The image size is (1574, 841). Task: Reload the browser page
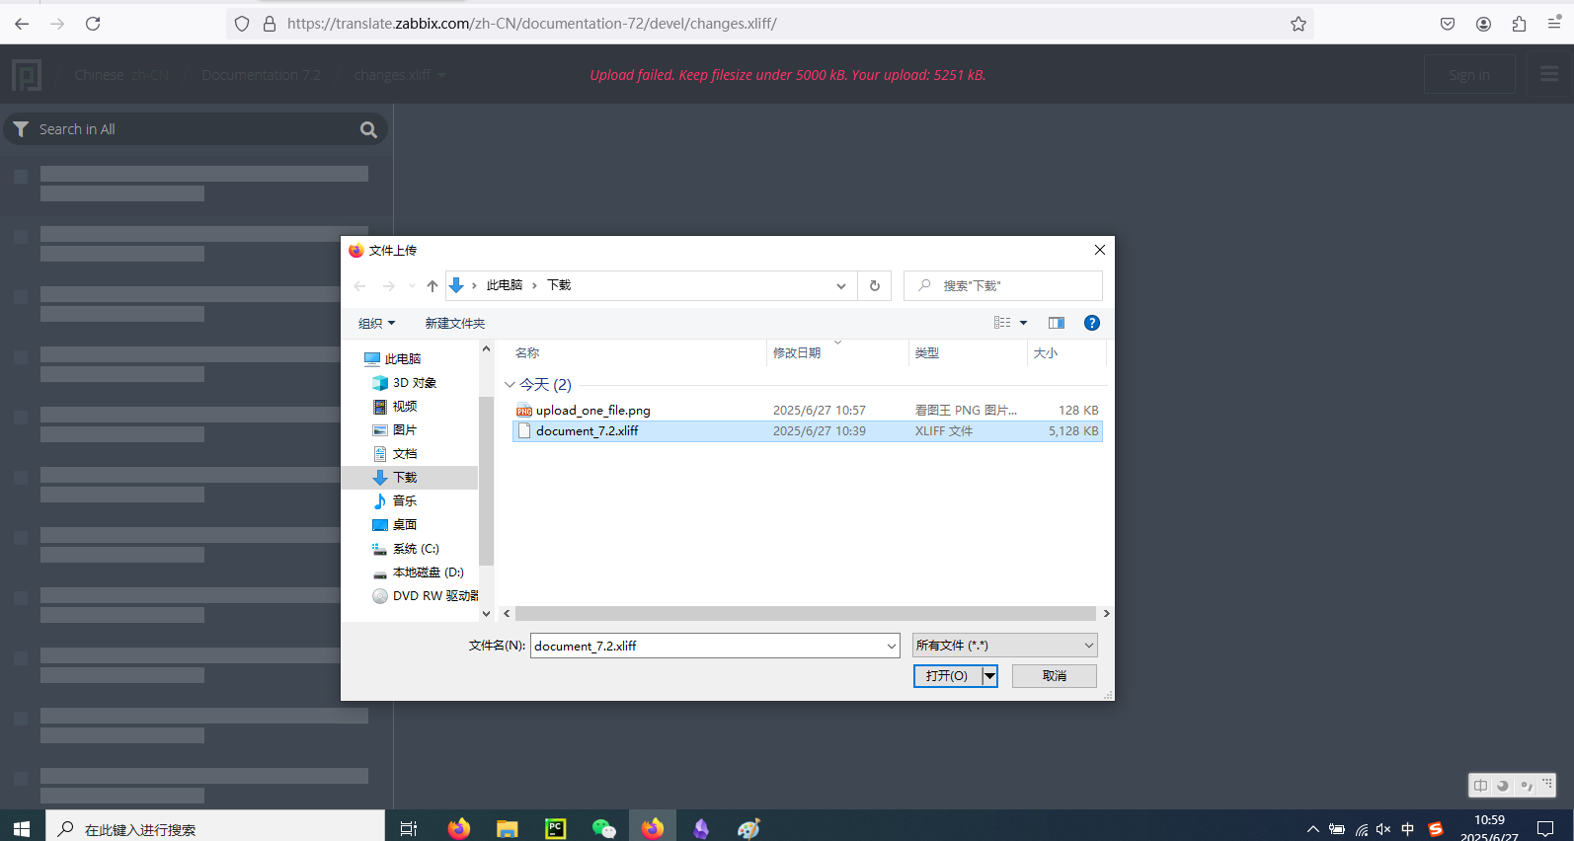93,24
